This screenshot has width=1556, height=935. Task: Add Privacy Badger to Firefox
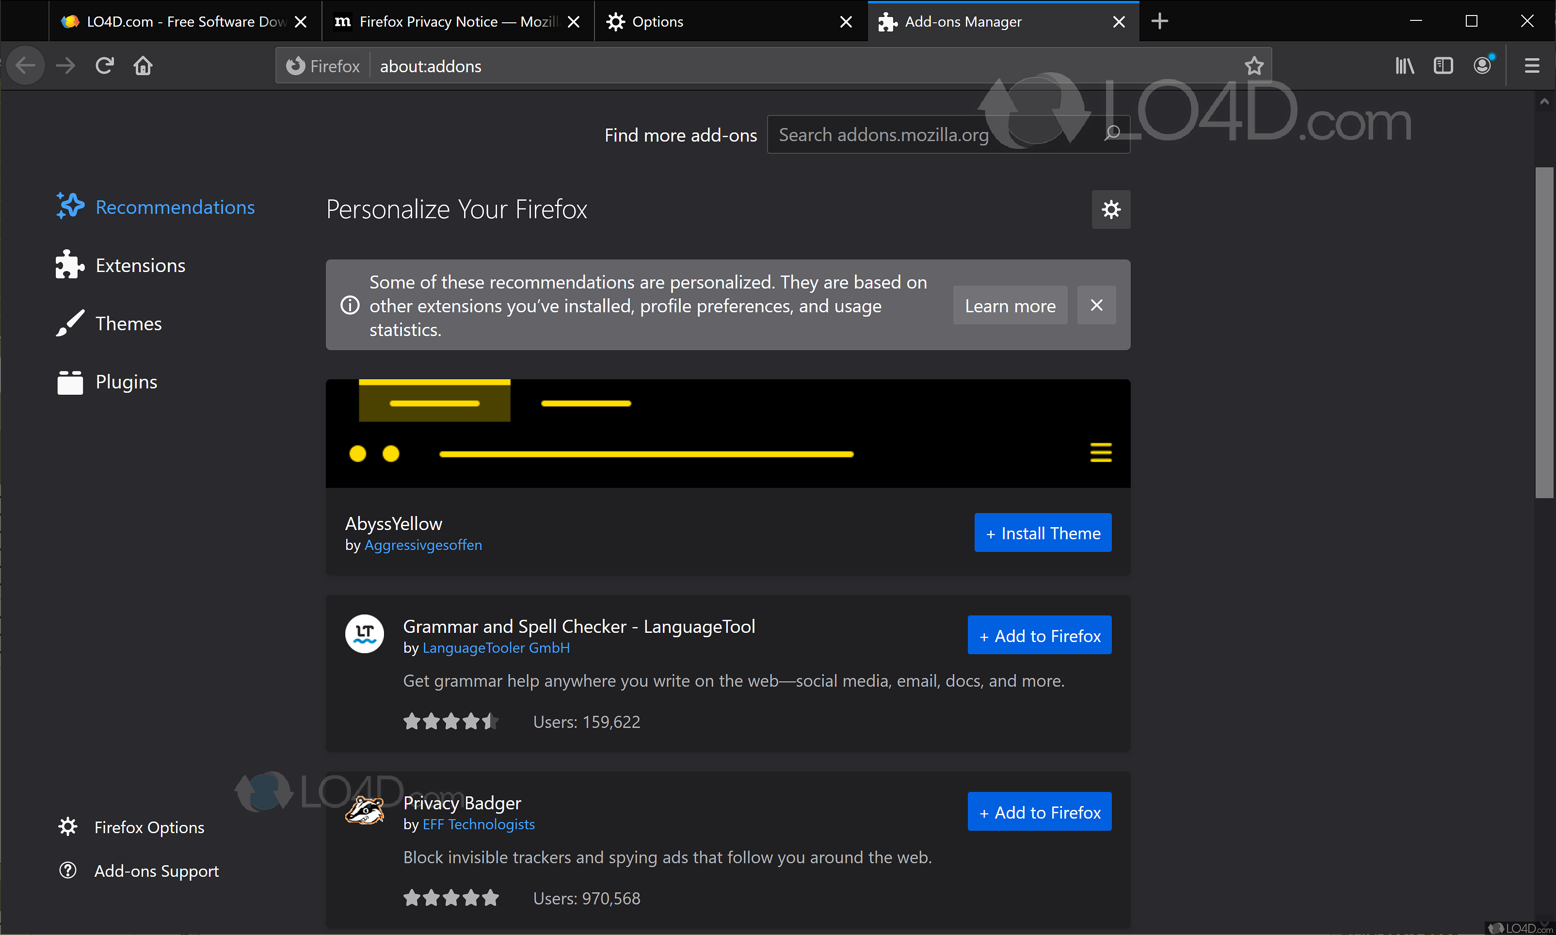(x=1040, y=811)
